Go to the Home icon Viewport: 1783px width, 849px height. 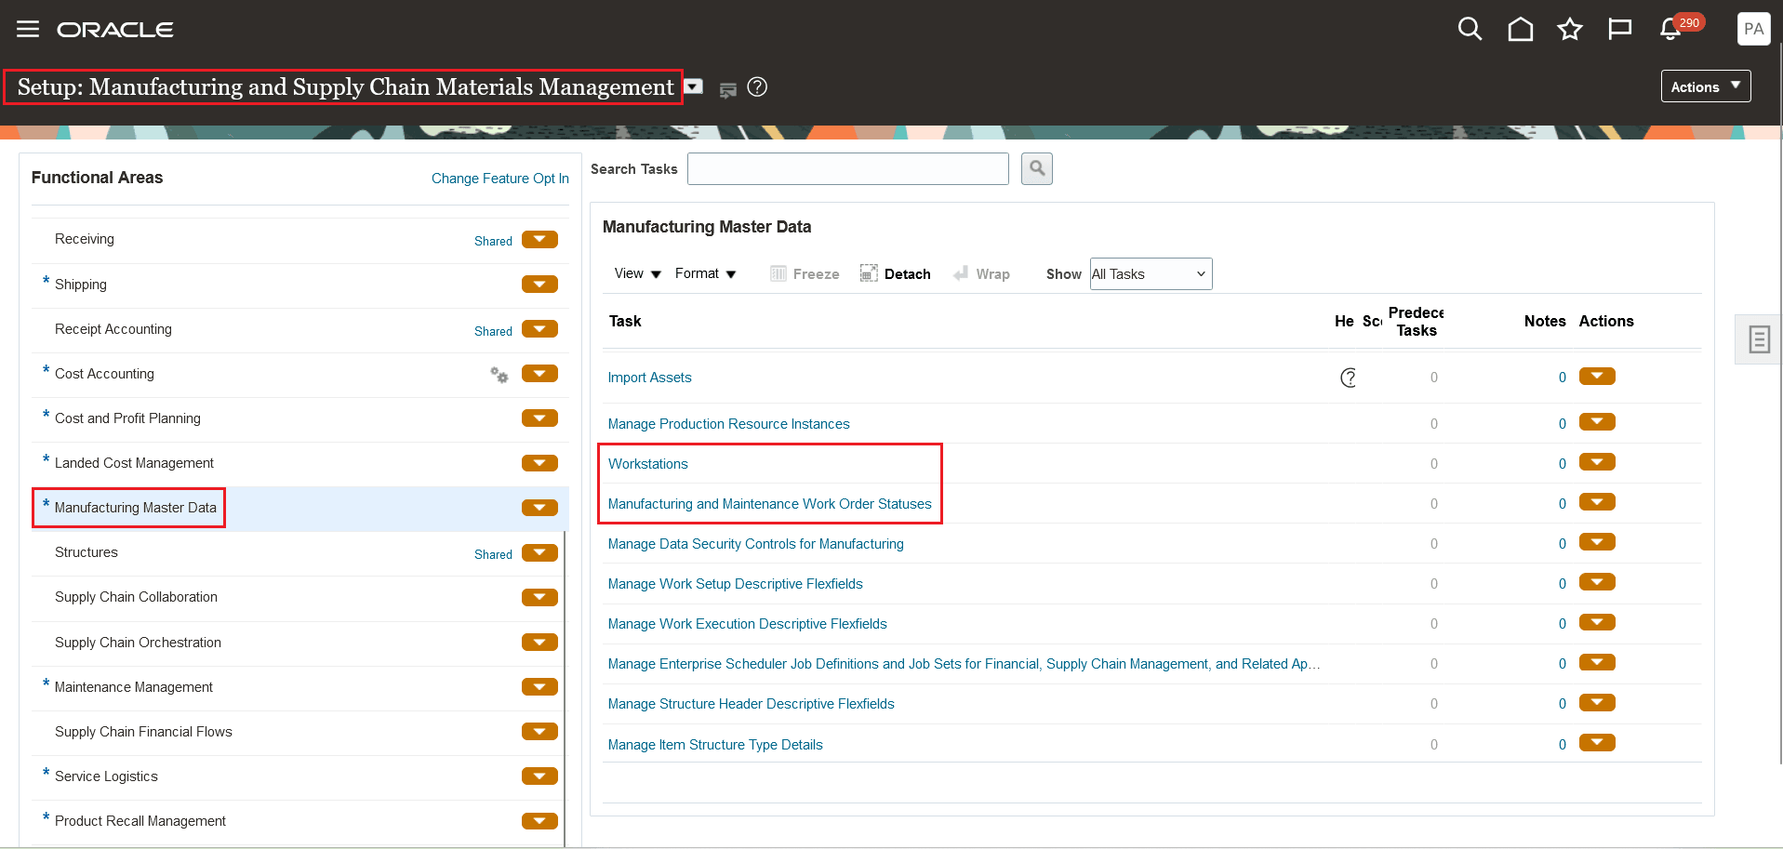click(x=1521, y=29)
